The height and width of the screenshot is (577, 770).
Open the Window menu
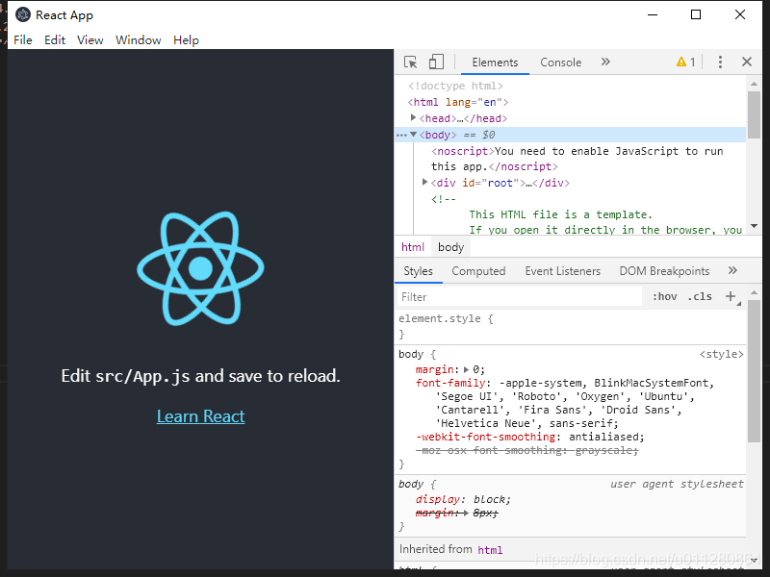pos(138,40)
